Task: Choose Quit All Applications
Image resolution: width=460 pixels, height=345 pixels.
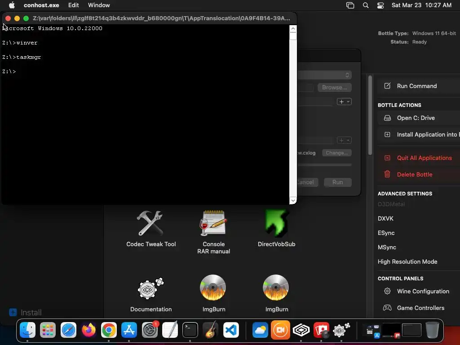Action: [419, 158]
